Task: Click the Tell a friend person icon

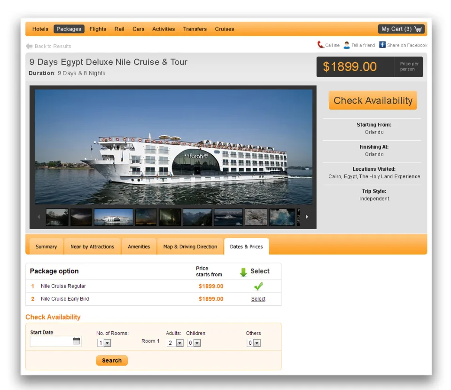Action: pyautogui.click(x=347, y=45)
